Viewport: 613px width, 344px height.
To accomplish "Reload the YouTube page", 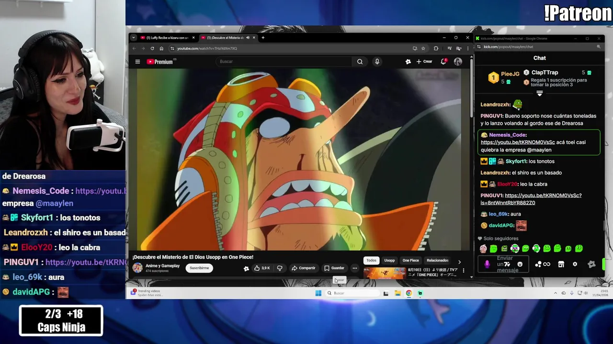I will click(x=152, y=48).
